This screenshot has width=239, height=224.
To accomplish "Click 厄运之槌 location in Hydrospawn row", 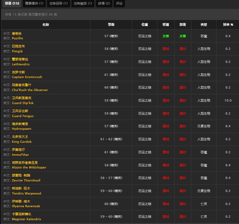I will [x=145, y=126].
